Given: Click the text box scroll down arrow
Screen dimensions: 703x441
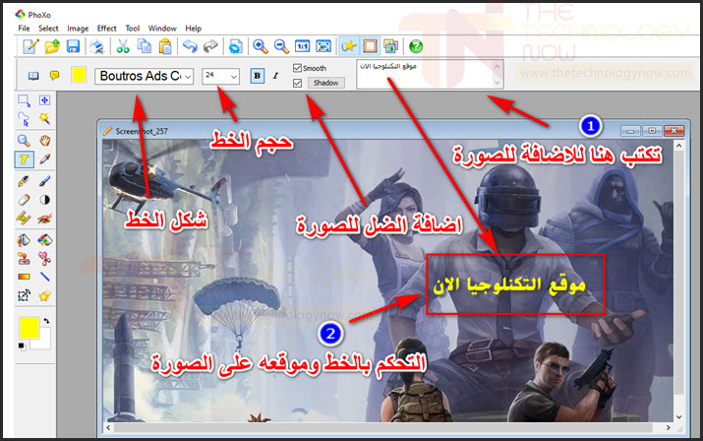Looking at the screenshot, I should pos(497,83).
